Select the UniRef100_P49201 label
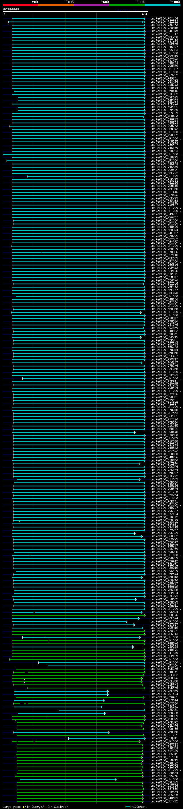 click(164, 79)
